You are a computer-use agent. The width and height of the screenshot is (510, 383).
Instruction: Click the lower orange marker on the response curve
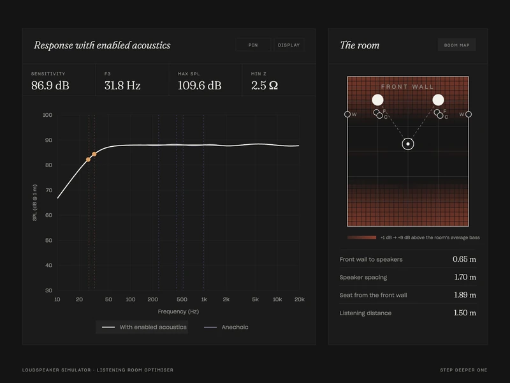[88, 160]
